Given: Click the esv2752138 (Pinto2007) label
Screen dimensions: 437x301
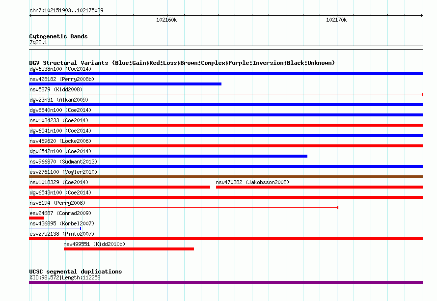Looking at the screenshot, I should click(x=62, y=234).
